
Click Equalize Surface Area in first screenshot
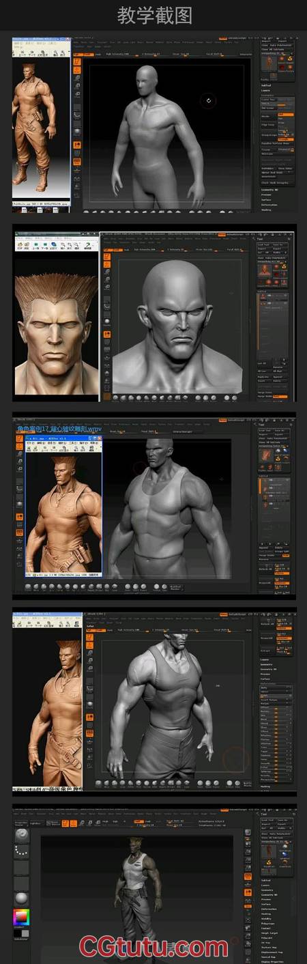(x=278, y=143)
